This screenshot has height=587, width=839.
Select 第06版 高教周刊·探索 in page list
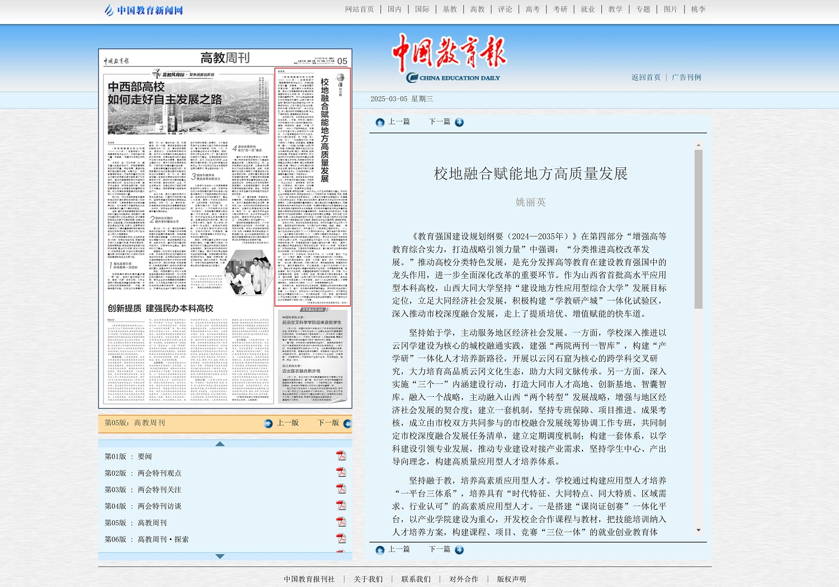[147, 539]
